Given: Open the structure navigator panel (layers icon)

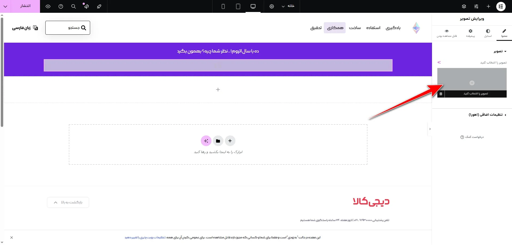Looking at the screenshot, I should point(464,6).
